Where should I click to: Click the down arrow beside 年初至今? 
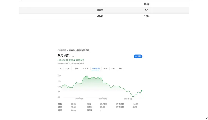(x=75, y=60)
